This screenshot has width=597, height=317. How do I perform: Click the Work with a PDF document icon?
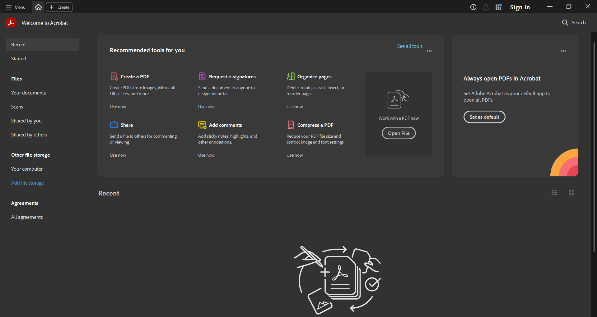pyautogui.click(x=398, y=99)
